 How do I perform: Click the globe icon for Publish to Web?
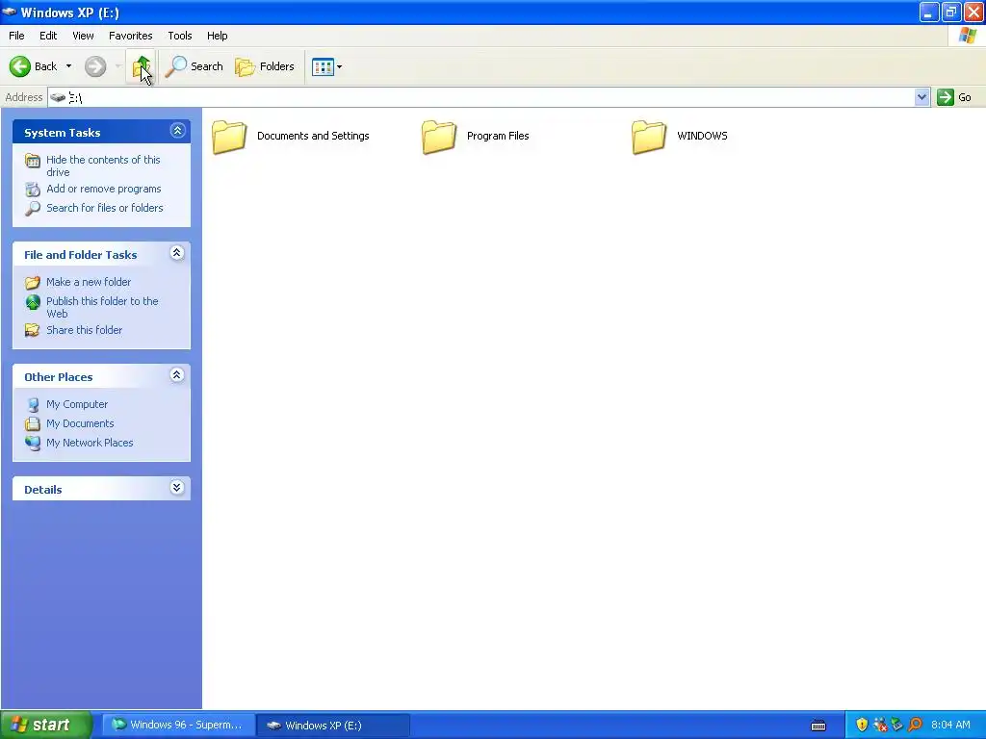[33, 302]
